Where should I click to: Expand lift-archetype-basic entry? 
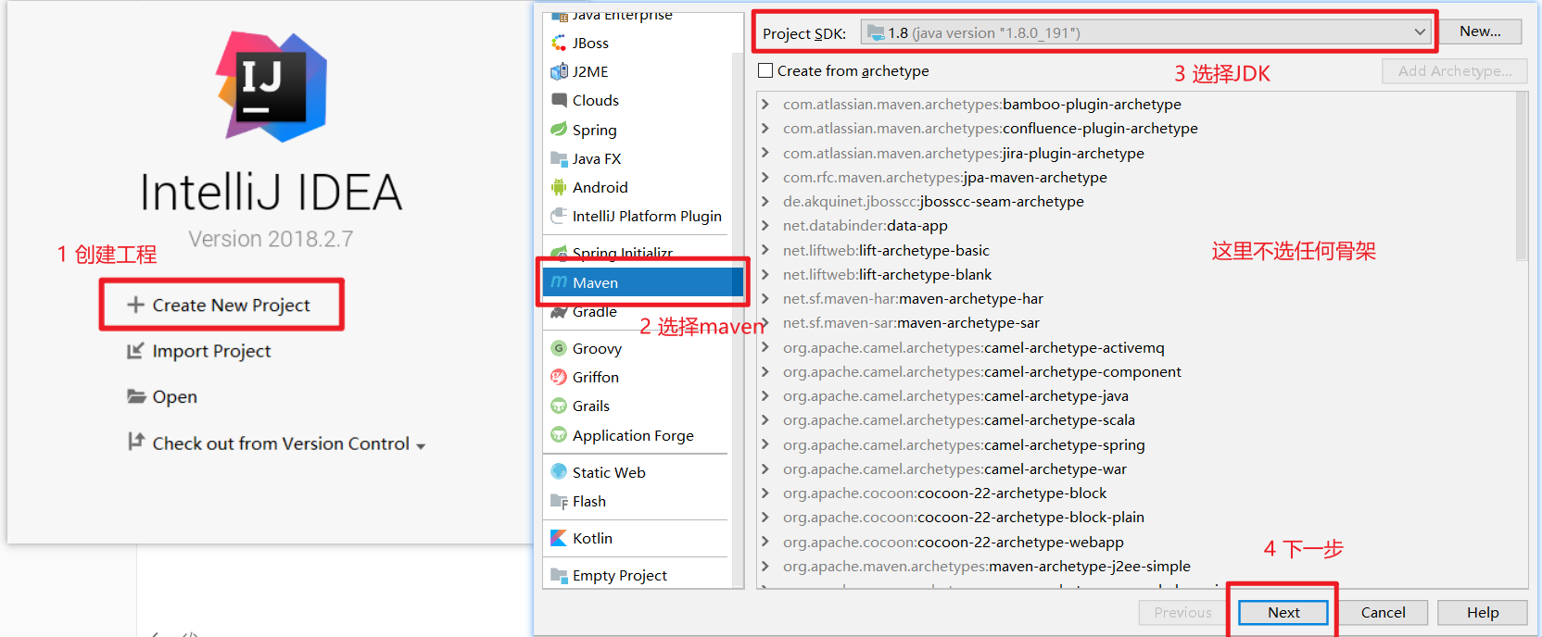(765, 250)
